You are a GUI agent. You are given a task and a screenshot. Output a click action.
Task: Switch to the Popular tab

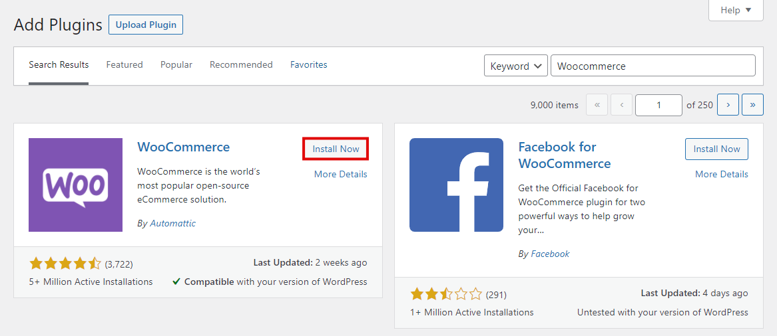pyautogui.click(x=176, y=64)
